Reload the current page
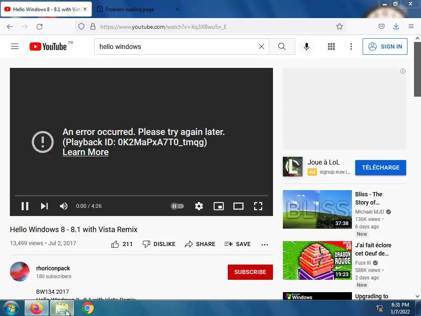The width and height of the screenshot is (421, 316). coord(39,27)
